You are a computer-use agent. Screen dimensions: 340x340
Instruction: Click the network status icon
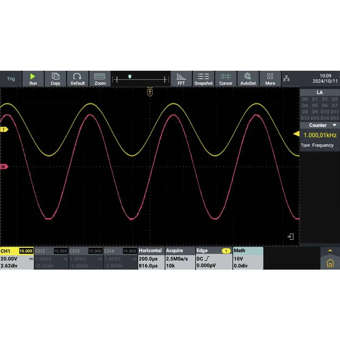click(x=287, y=79)
